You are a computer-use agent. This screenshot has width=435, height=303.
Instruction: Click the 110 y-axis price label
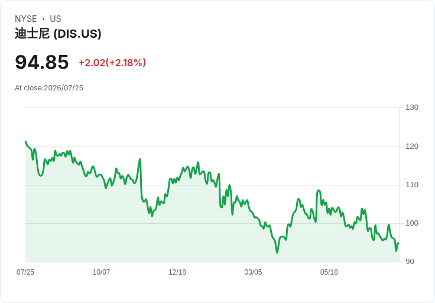coord(412,185)
